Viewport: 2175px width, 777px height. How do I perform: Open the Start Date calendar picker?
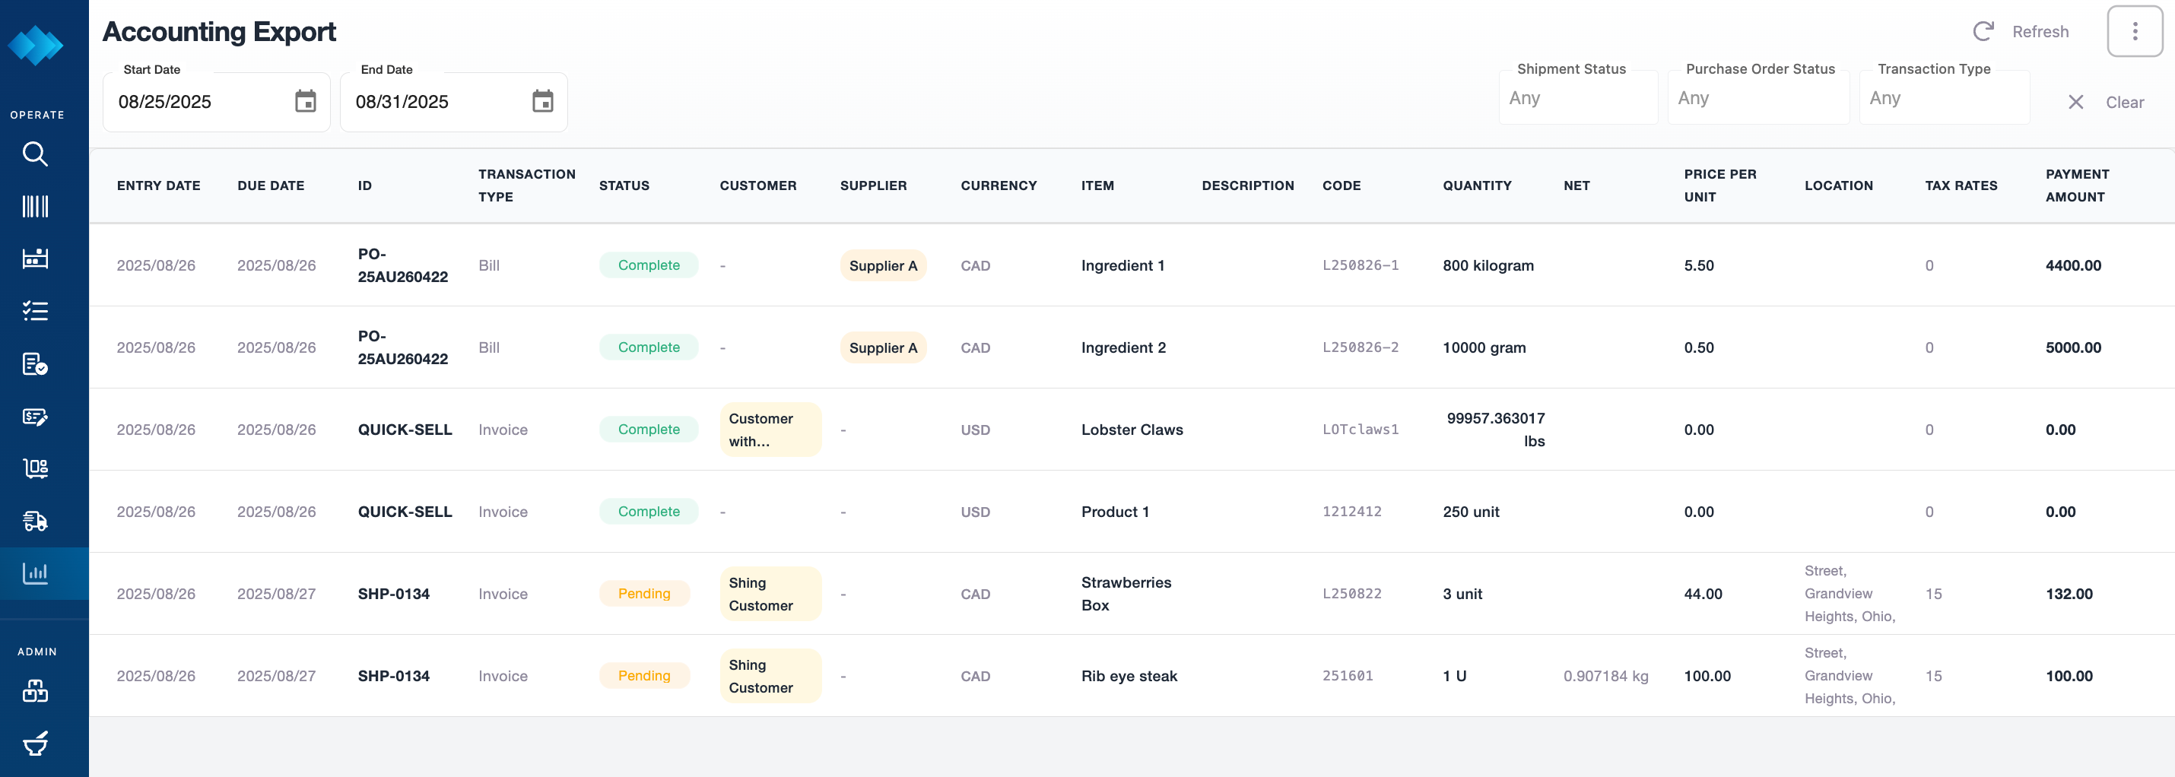click(x=305, y=101)
